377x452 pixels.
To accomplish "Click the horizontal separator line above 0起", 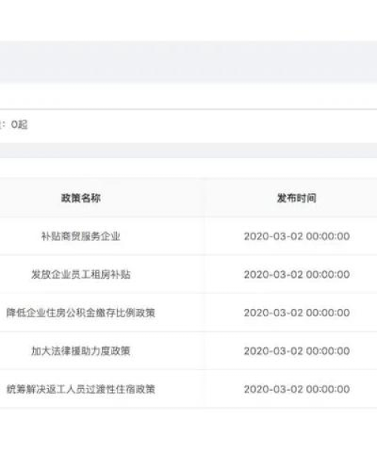I will [188, 109].
